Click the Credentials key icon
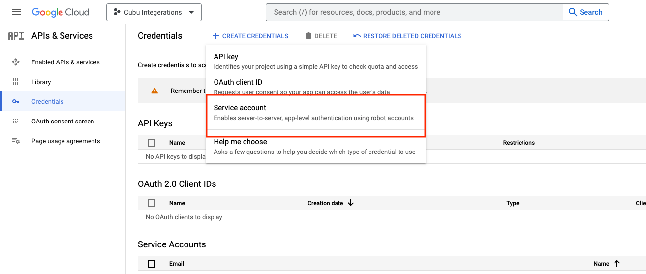Image resolution: width=646 pixels, height=274 pixels. 16,102
